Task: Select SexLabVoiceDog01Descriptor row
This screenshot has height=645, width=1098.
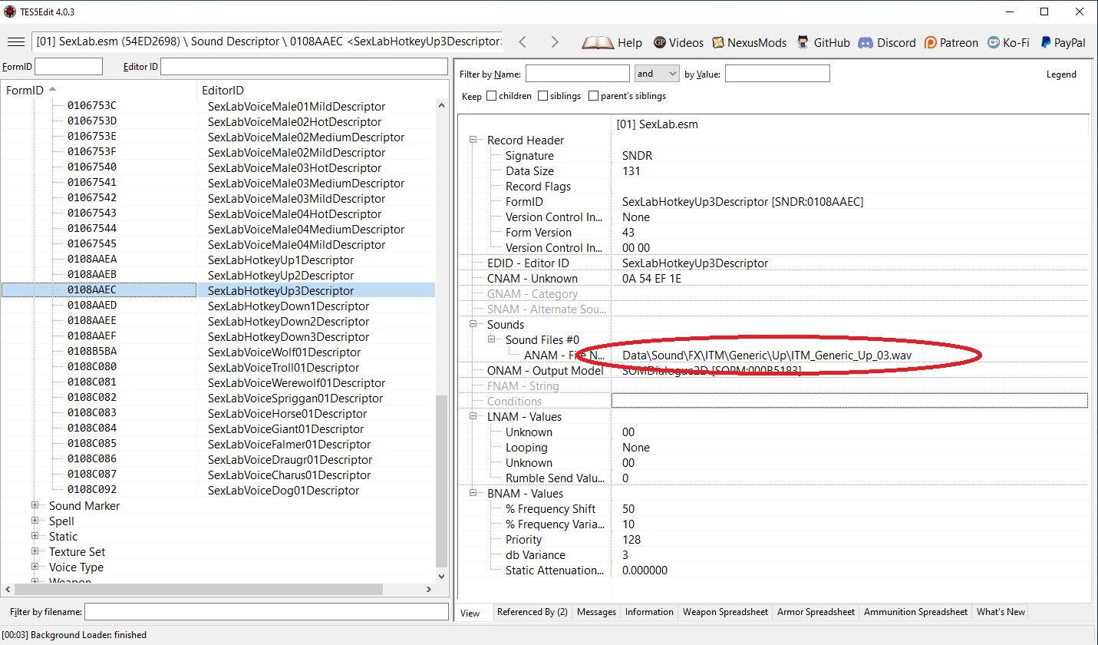Action: coord(218,490)
